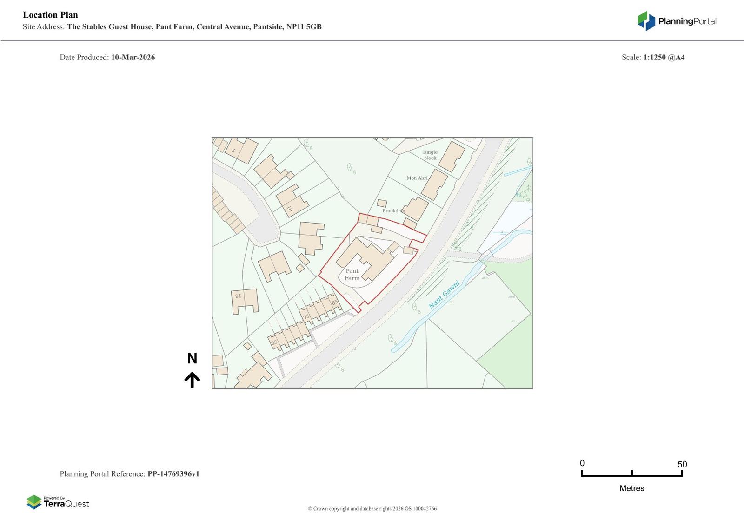Click the Scale 1:1250 @A4 text
This screenshot has height=526, width=744.
(653, 58)
